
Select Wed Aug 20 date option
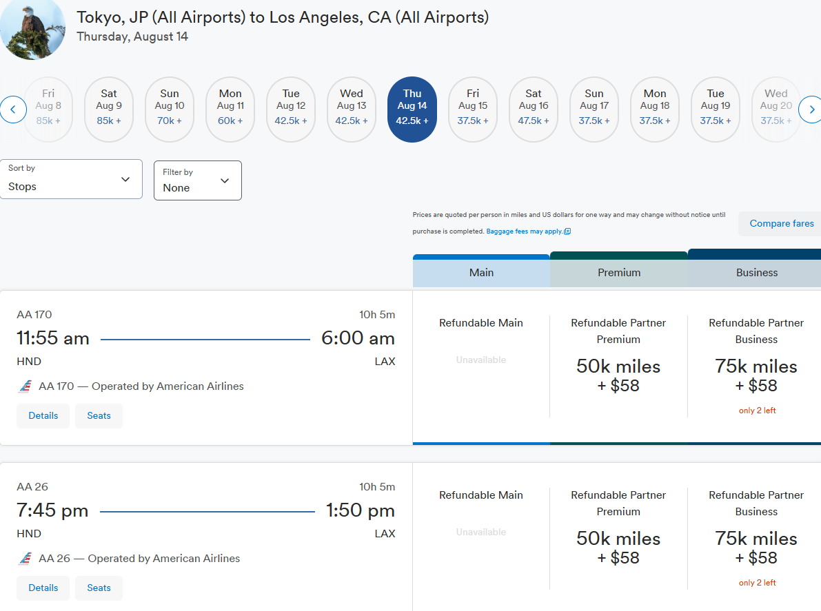click(776, 110)
